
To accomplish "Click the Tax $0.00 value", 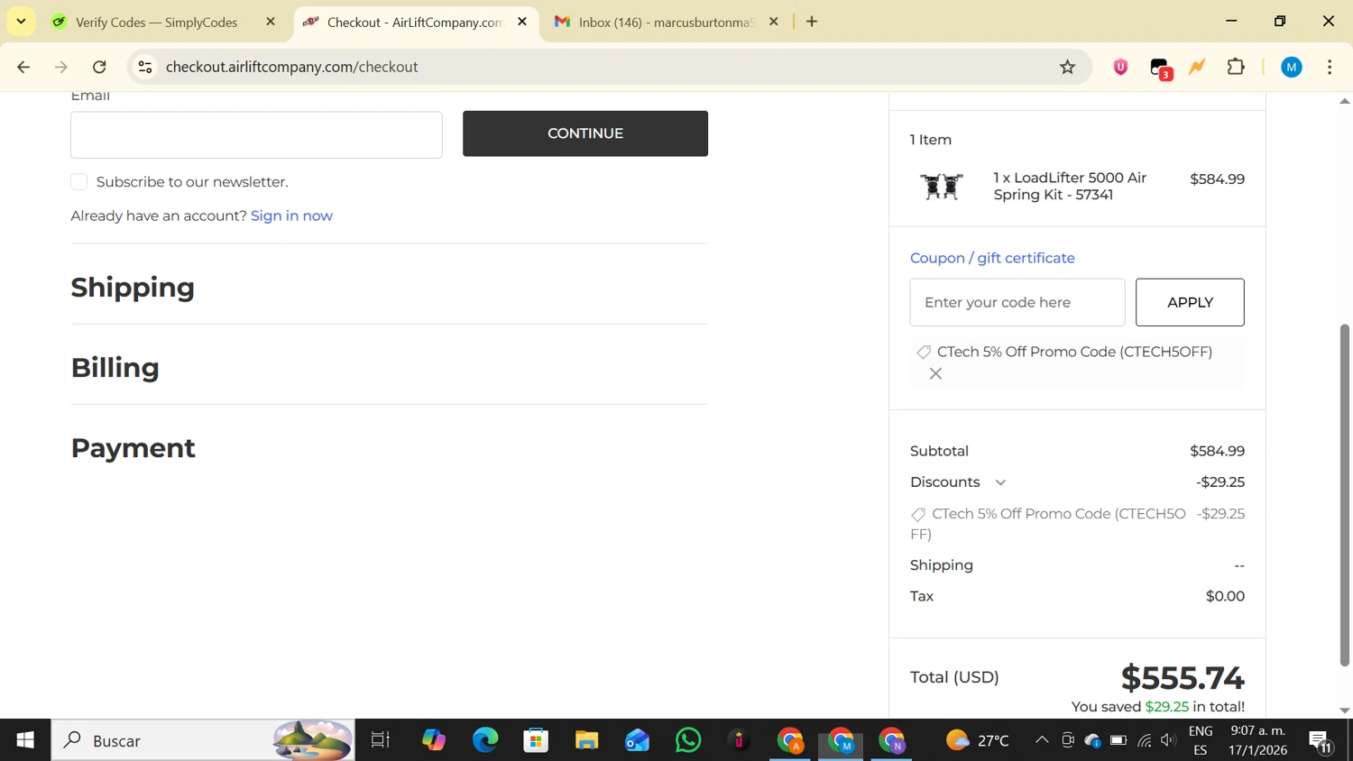I will coord(1225,596).
